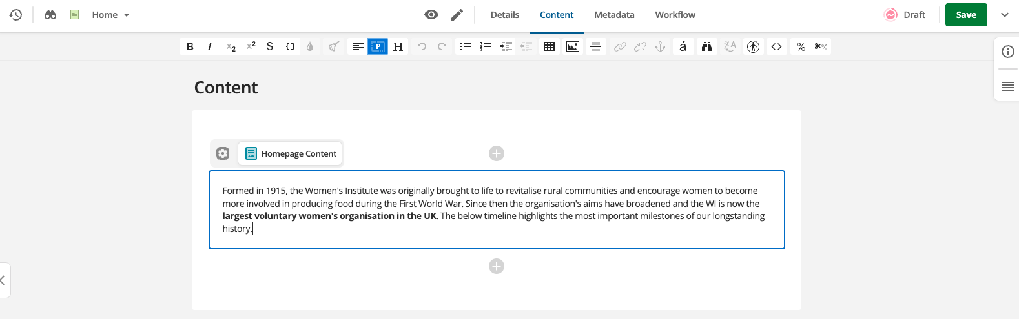Toggle bold formatting

click(190, 46)
